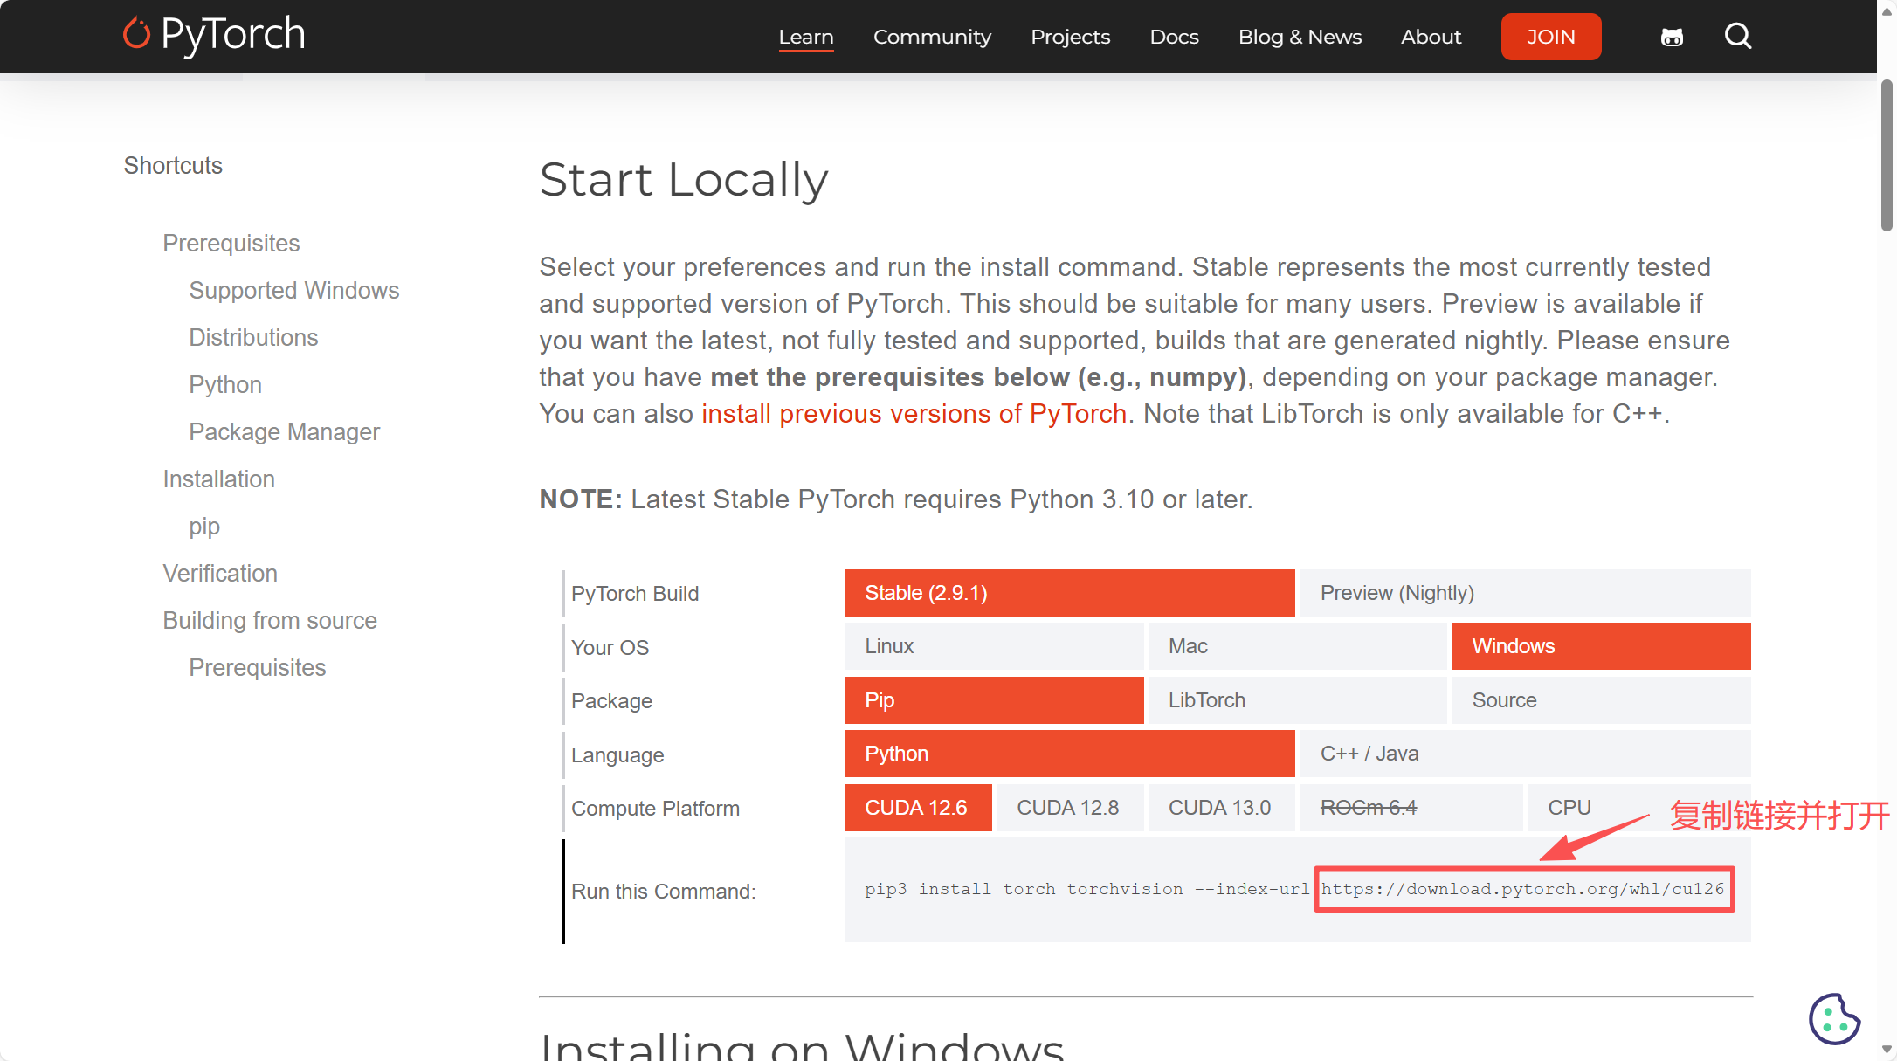Viewport: 1897px width, 1061px height.
Task: Open the Community nav menu
Action: pyautogui.click(x=932, y=37)
